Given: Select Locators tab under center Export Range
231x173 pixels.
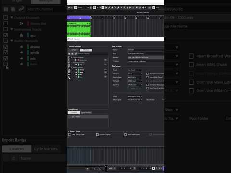Looking at the screenshot, I should 74,113.
